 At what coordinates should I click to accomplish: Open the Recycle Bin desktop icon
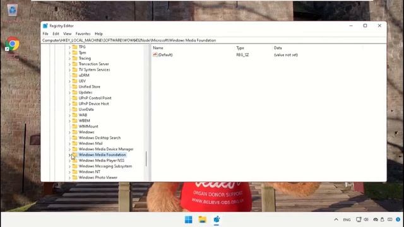pos(12,10)
